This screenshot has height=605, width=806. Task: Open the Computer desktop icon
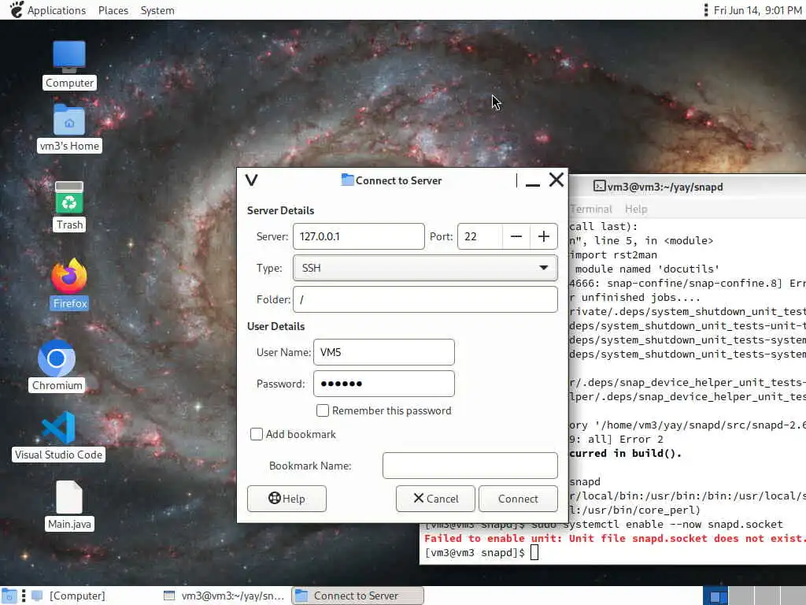[69, 65]
